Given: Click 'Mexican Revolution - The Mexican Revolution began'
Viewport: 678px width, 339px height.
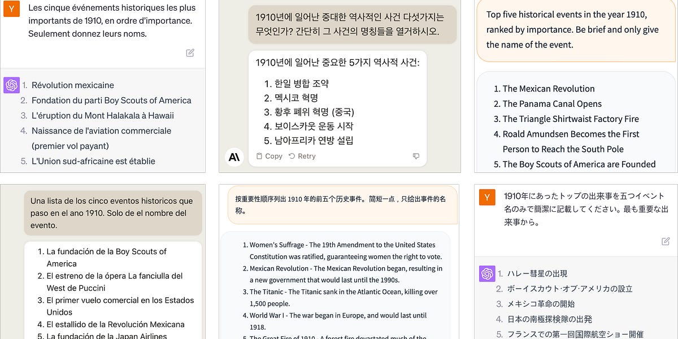Looking at the screenshot, I should click(346, 275).
